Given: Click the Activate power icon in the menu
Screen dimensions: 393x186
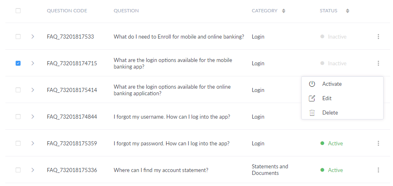Looking at the screenshot, I should (x=312, y=84).
